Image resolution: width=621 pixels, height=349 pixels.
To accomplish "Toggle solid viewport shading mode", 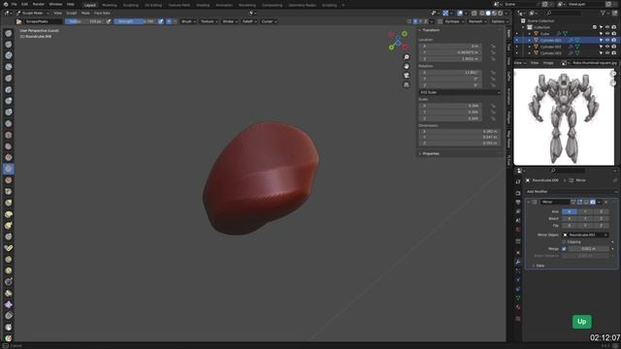I will (488, 13).
